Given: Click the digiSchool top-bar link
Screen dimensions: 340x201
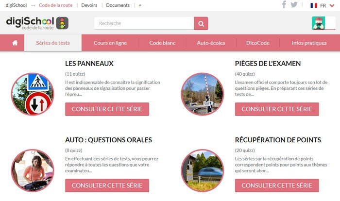Looking at the screenshot, I should 16,5.
